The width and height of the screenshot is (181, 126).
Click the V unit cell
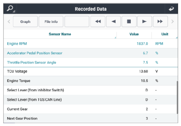coord(157,71)
